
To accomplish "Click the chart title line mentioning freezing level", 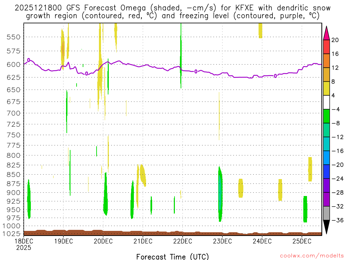I will pyautogui.click(x=172, y=16).
